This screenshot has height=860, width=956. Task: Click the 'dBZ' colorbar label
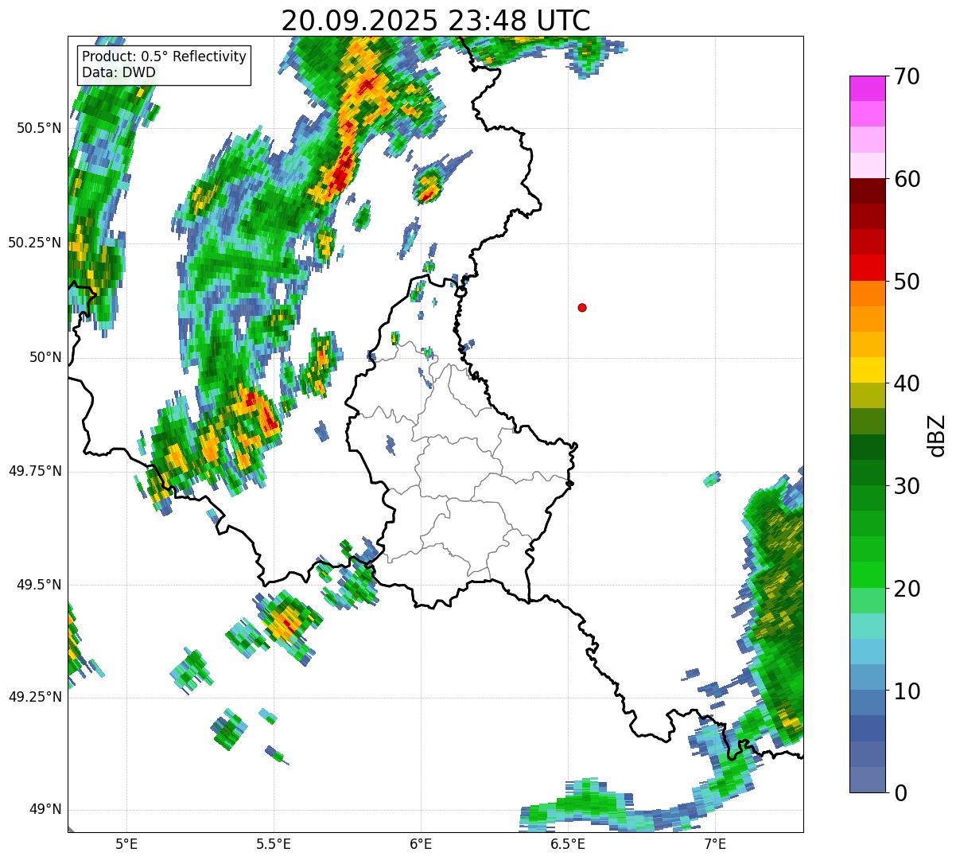pos(936,435)
